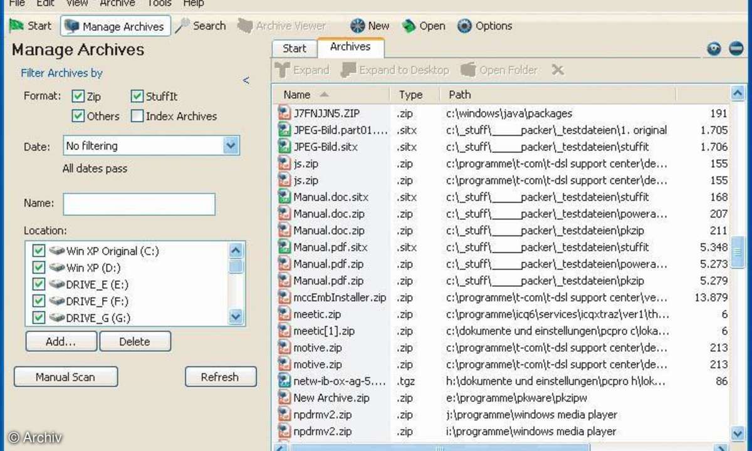Click the Location list scroll up arrow
Viewport: 752px width, 451px height.
tap(236, 250)
